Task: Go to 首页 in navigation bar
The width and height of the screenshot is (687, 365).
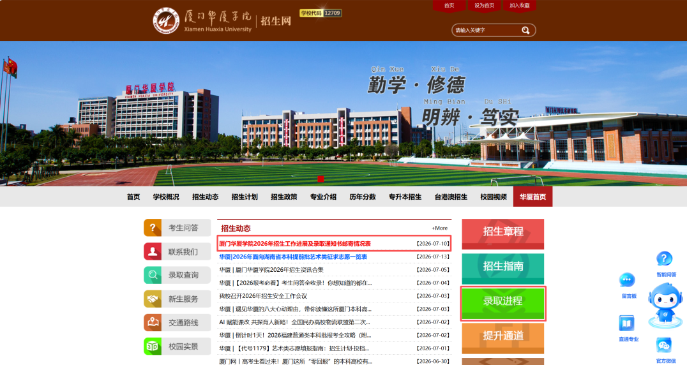Action: point(133,197)
